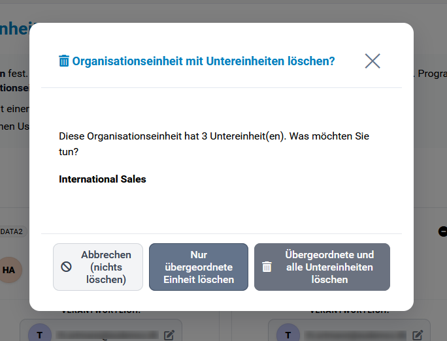The height and width of the screenshot is (341, 447).
Task: Click trash icon on delete-all button
Action: [x=267, y=267]
